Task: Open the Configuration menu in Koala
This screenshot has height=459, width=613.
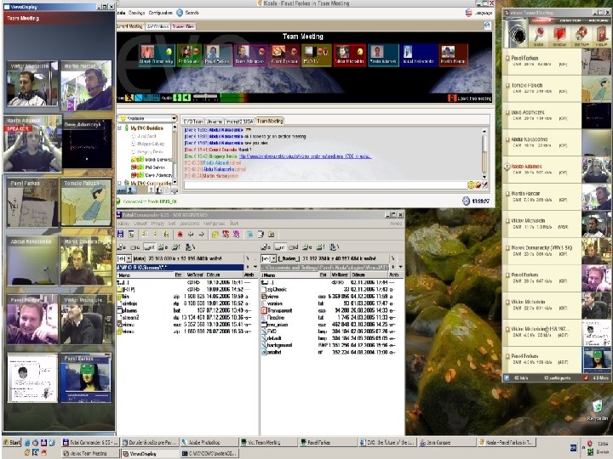Action: pos(160,13)
